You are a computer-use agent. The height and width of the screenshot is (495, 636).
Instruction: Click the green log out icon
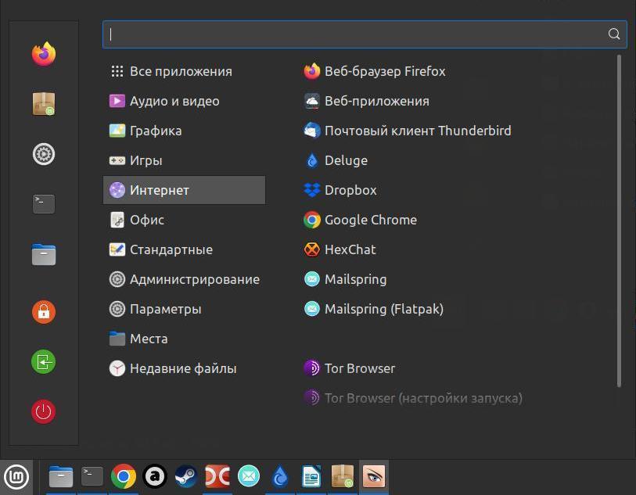coord(44,361)
